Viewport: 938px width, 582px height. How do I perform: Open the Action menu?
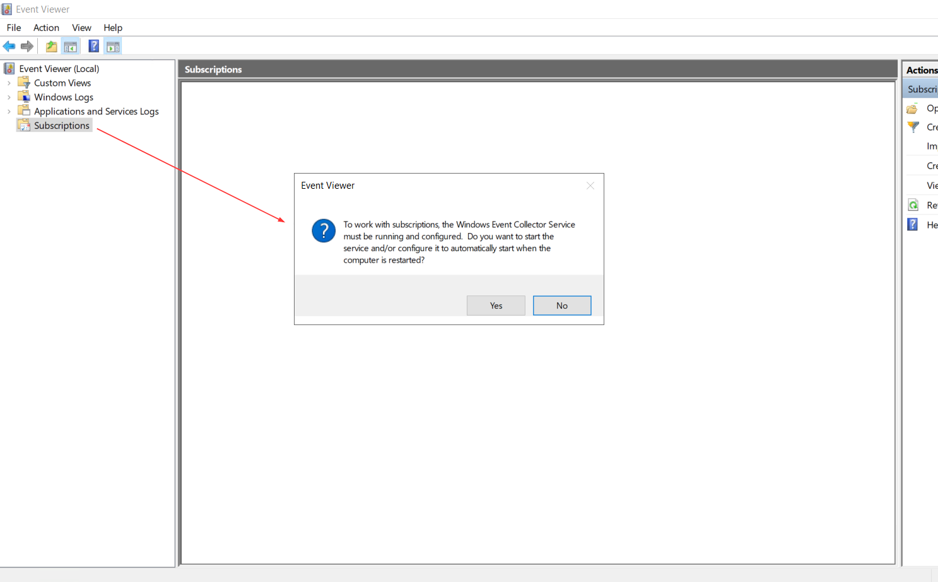click(x=46, y=28)
